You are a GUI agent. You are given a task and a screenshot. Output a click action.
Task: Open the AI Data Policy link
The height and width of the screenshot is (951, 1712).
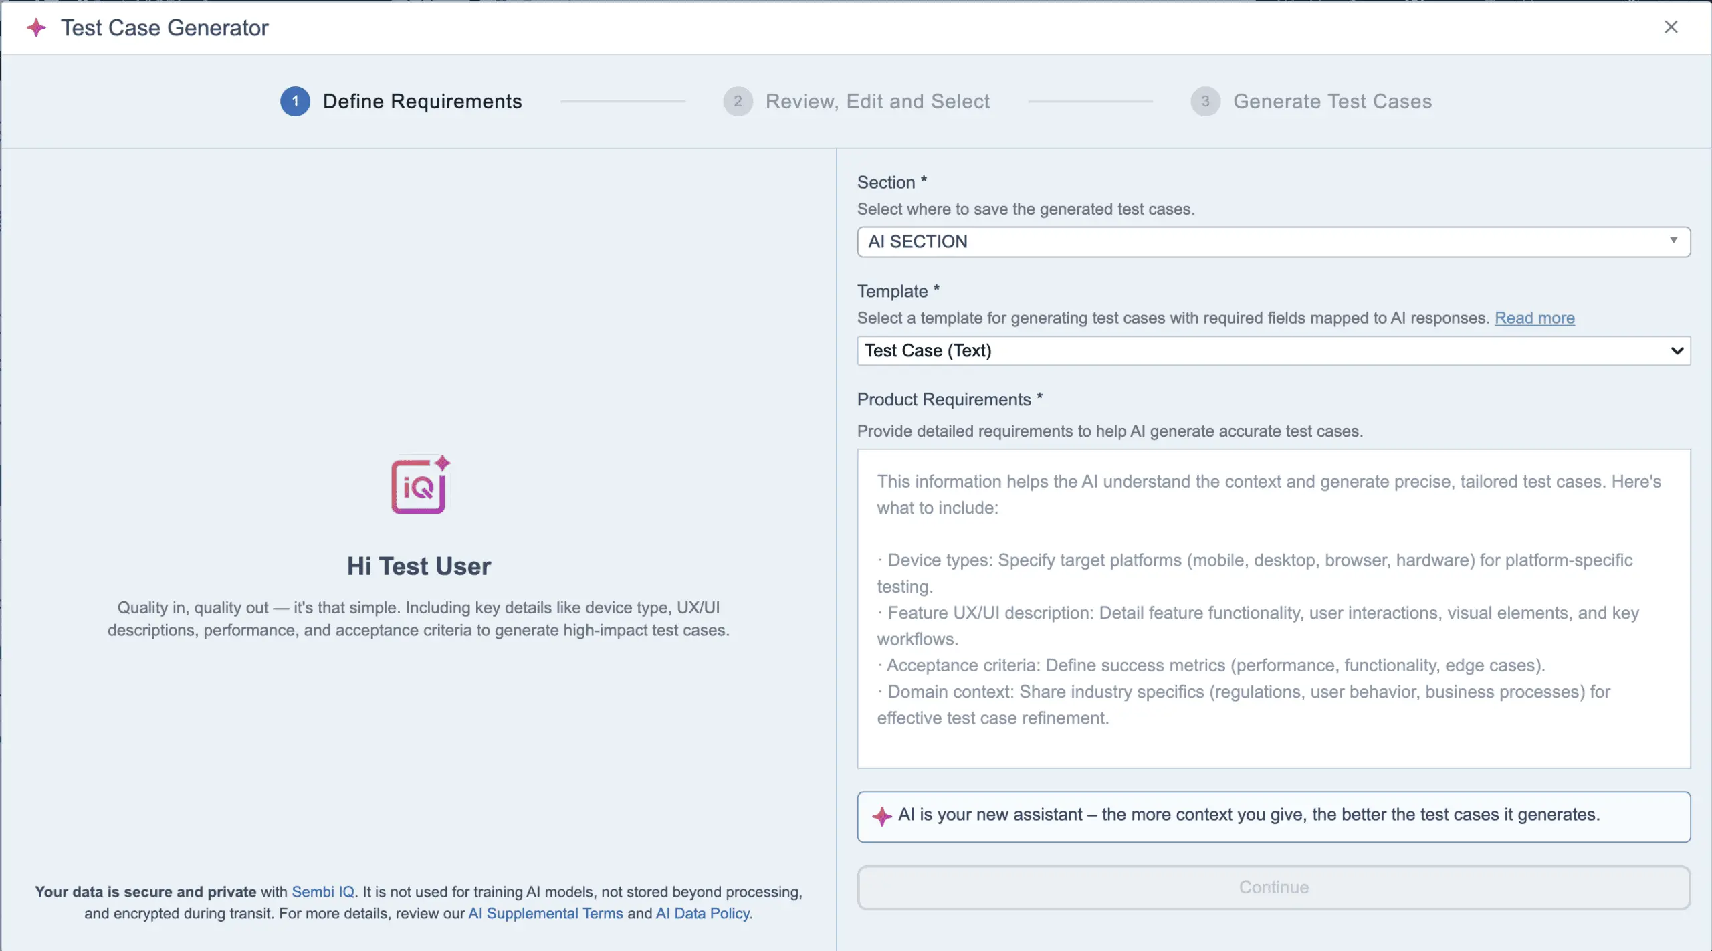click(702, 913)
